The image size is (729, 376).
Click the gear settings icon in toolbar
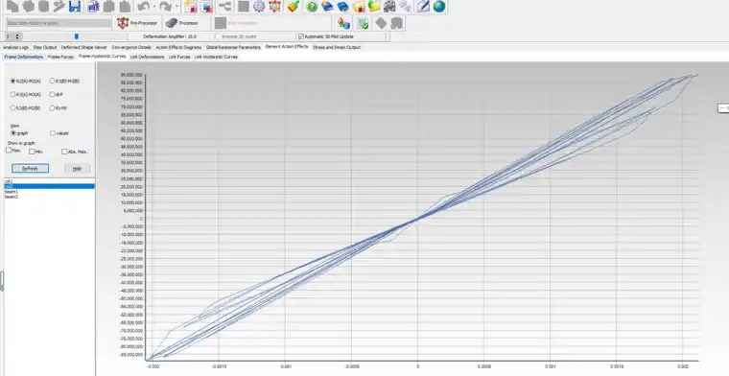click(259, 6)
